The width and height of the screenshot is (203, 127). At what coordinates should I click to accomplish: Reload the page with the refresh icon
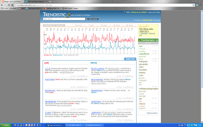9,5
